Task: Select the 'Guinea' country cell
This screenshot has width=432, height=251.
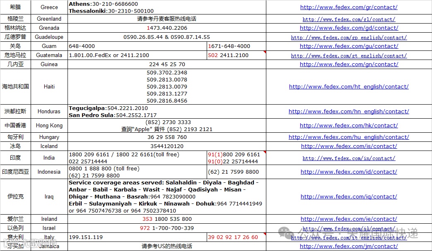Action: (x=49, y=64)
